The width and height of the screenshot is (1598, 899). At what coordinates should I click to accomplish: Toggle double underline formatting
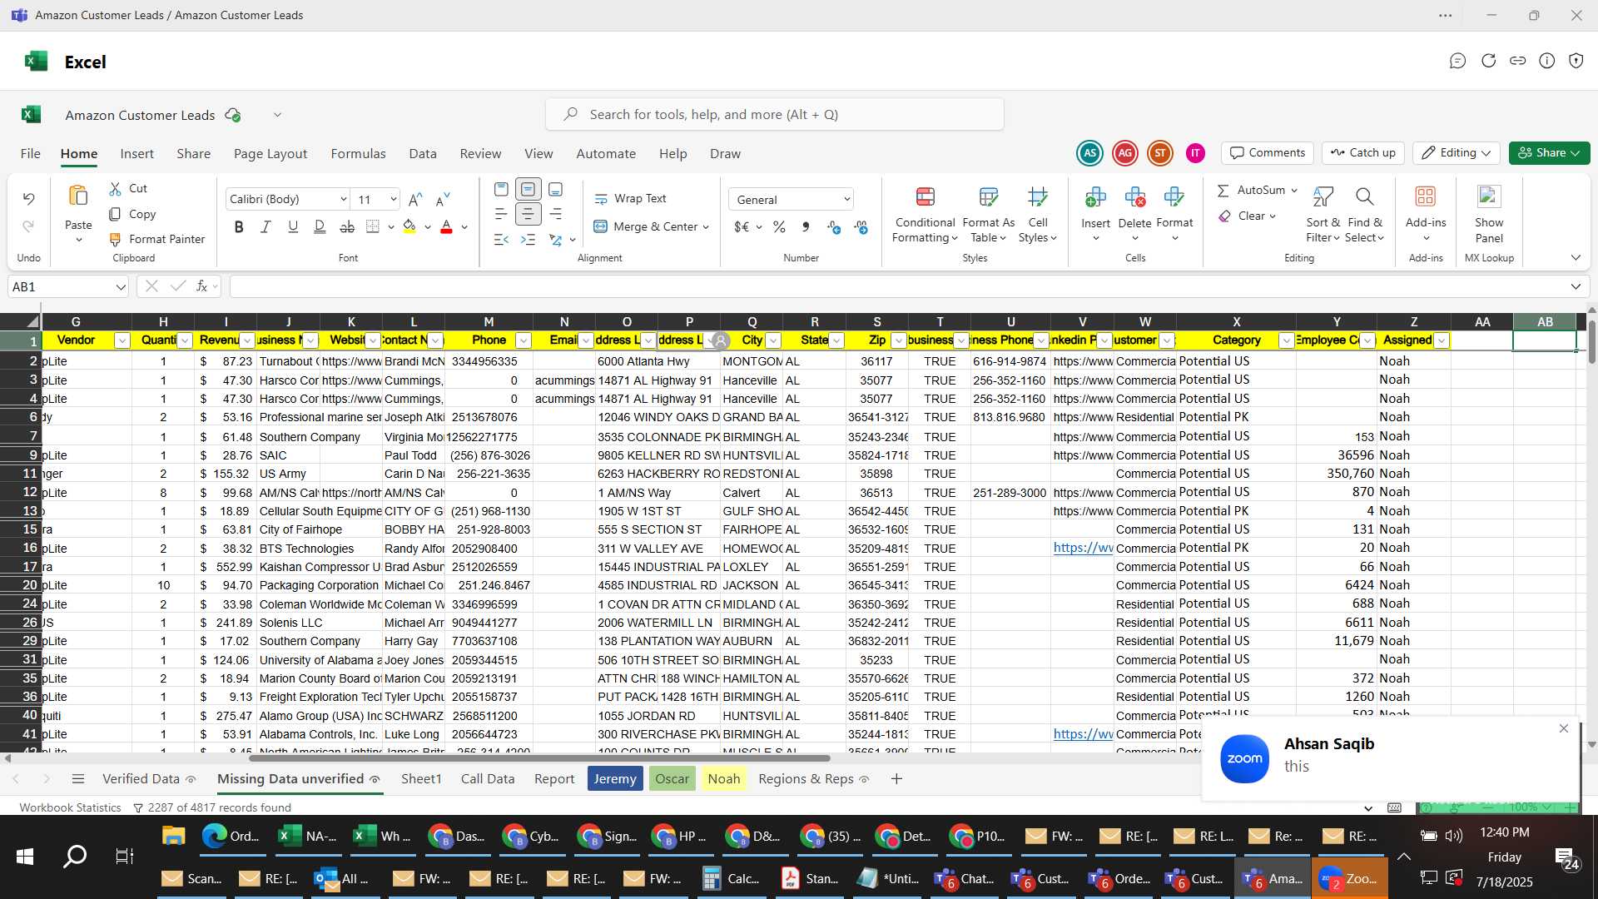(x=320, y=226)
